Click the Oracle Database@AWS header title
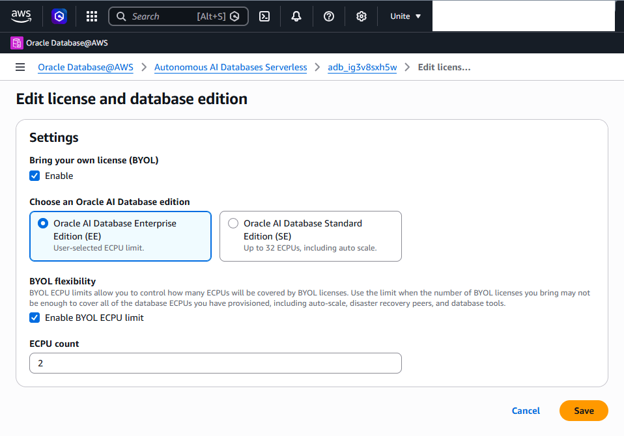 (67, 43)
